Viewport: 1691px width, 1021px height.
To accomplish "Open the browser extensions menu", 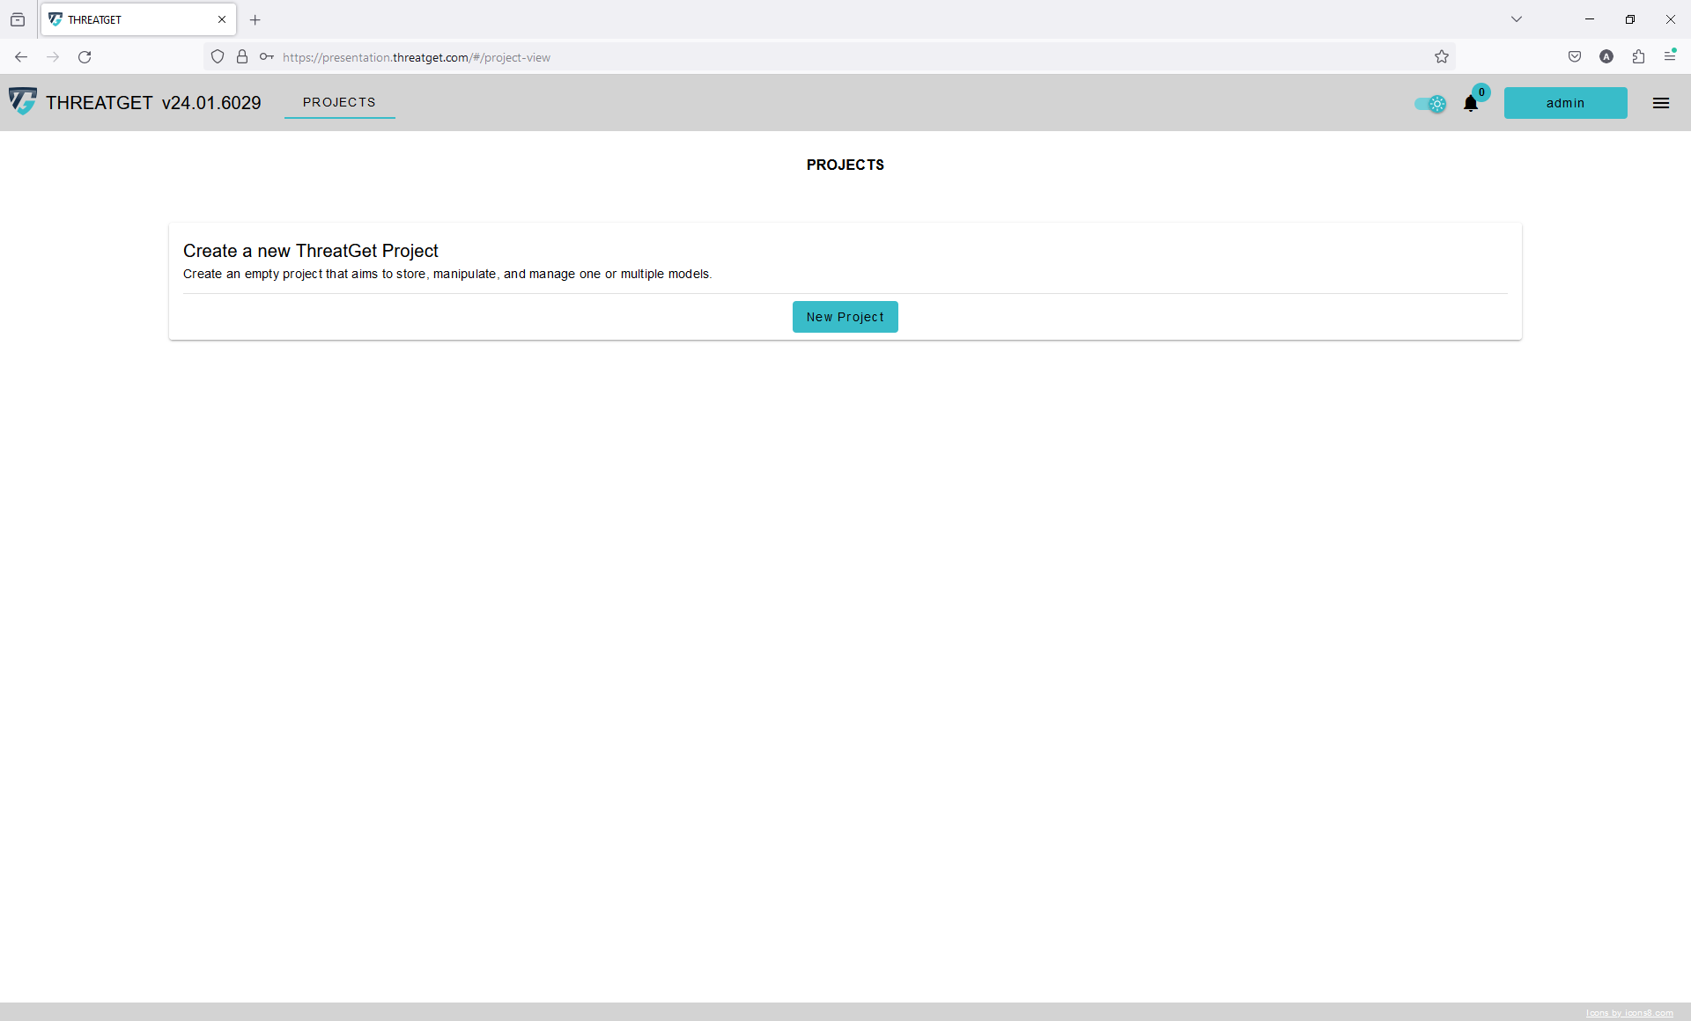I will (1638, 57).
